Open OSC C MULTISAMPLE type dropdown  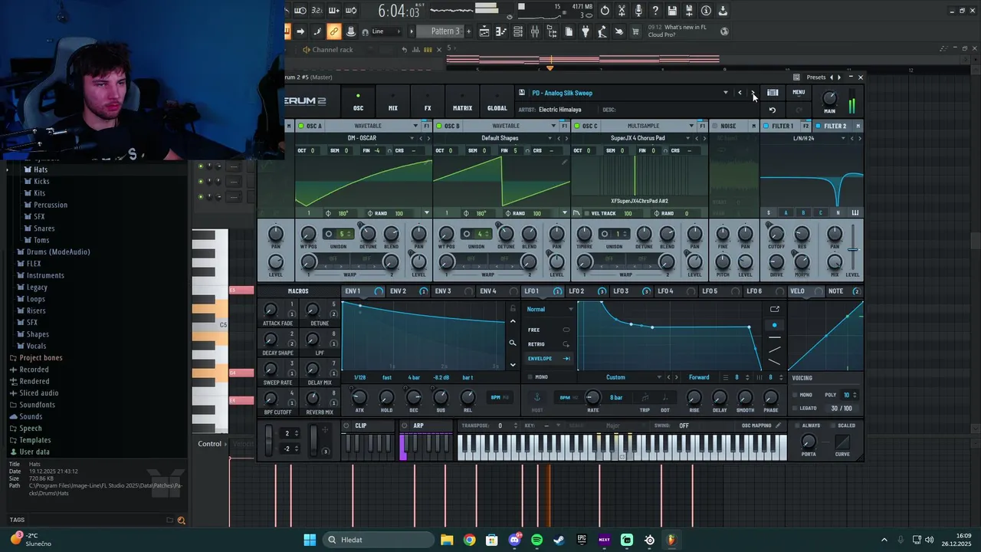click(691, 126)
